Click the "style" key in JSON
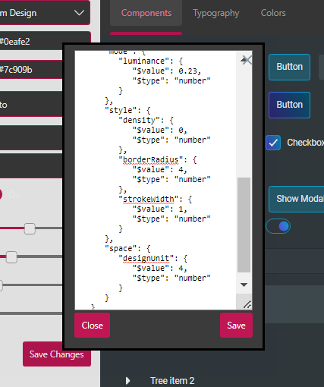This screenshot has height=387, width=324. (121, 111)
